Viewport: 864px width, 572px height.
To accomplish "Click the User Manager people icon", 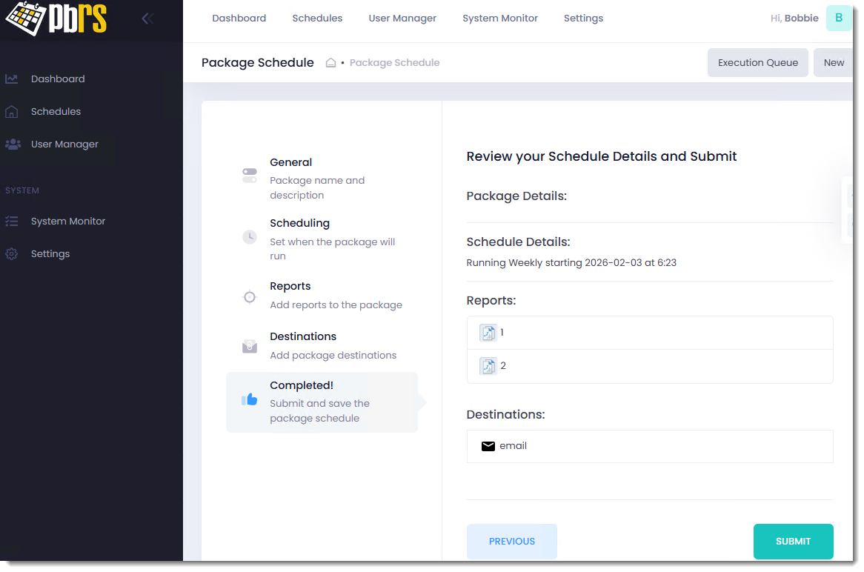I will click(x=12, y=144).
